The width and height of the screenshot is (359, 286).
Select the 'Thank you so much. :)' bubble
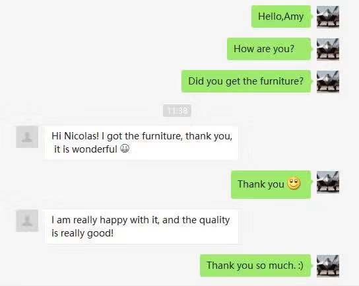tap(255, 266)
